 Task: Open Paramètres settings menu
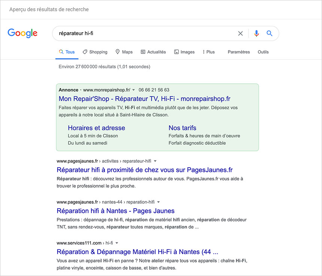(x=239, y=52)
